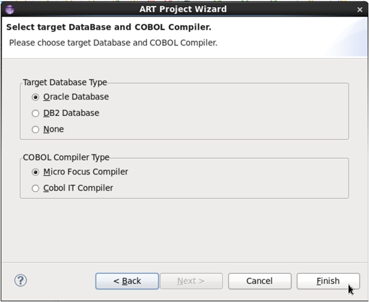Click the 'COBOL Compiler Type' group label
Viewport: 369px width, 302px height.
point(66,157)
